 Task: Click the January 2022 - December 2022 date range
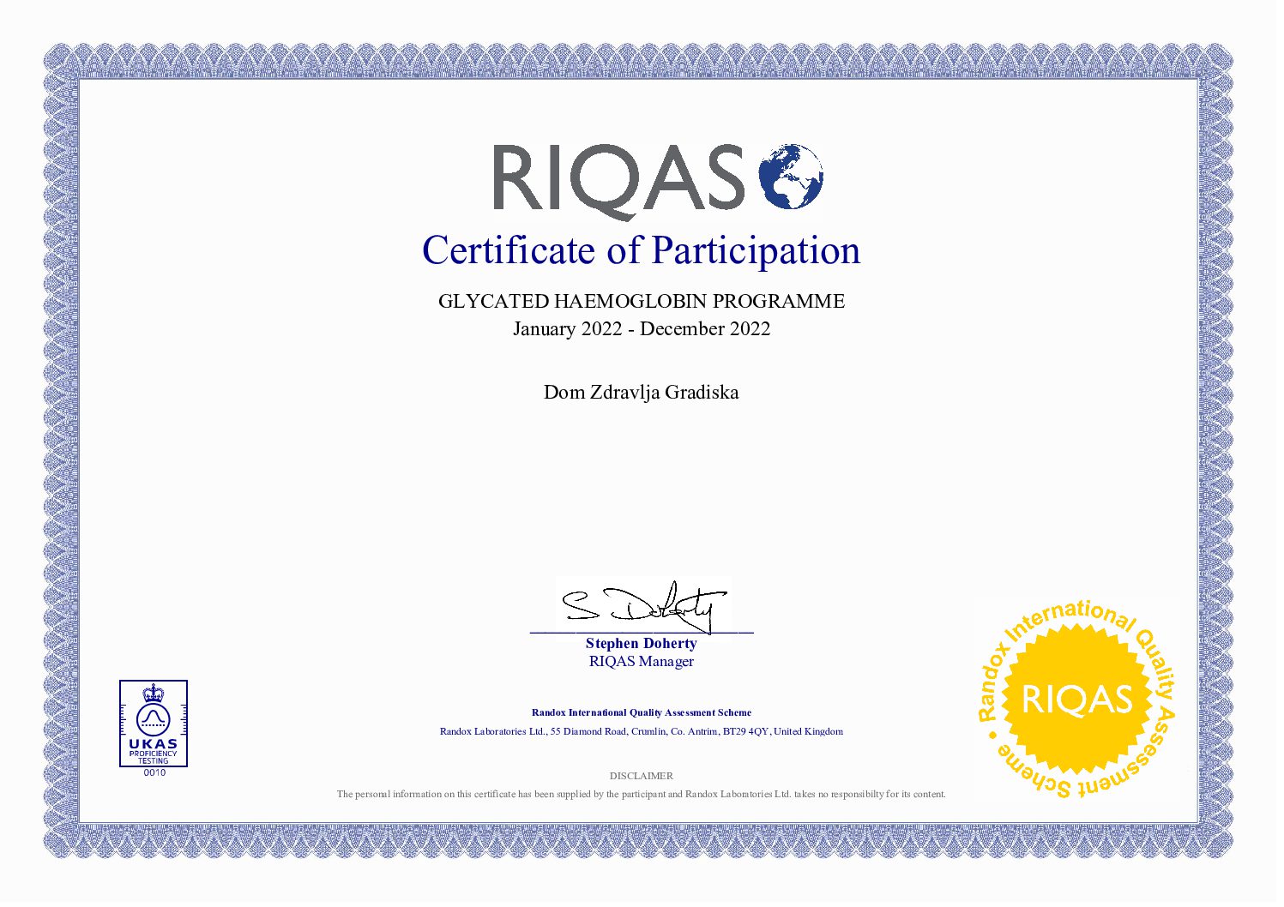pos(641,329)
